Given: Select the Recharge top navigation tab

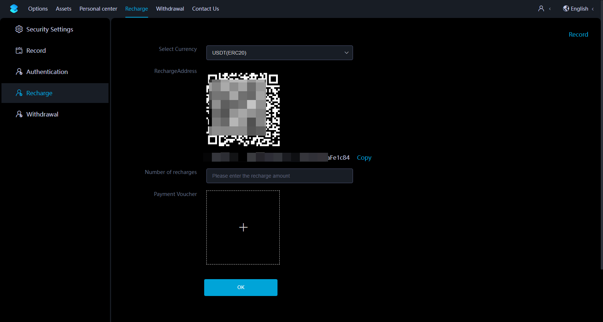Looking at the screenshot, I should coord(137,9).
